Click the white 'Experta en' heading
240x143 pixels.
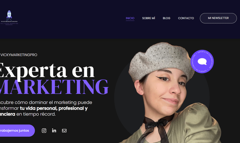(47, 71)
